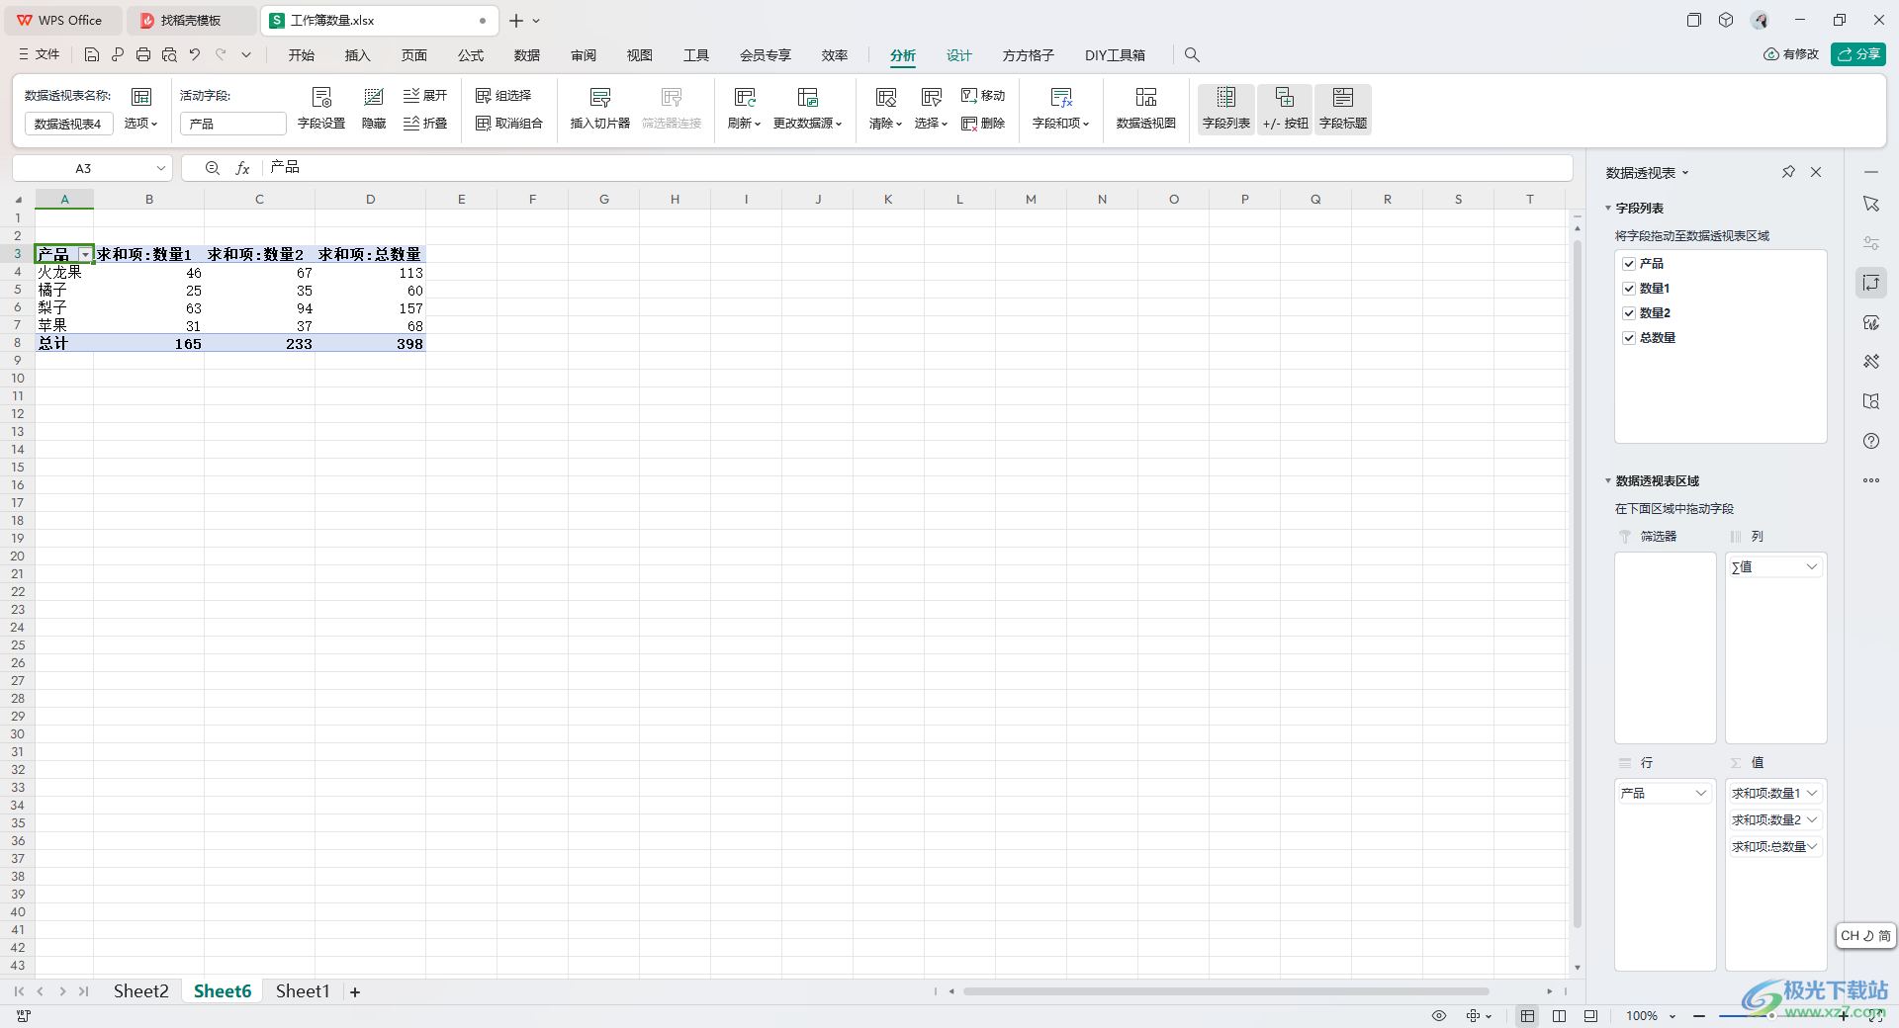Click the more options ellipsis in sidebar
Screen dimensions: 1899x1028
1871,480
